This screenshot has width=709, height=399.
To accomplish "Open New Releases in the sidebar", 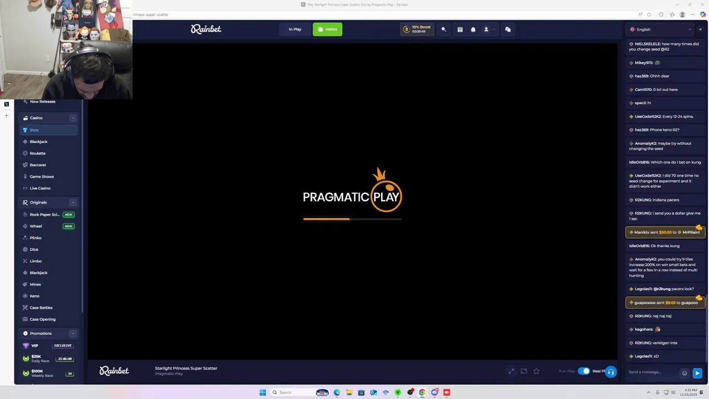I will (49, 102).
